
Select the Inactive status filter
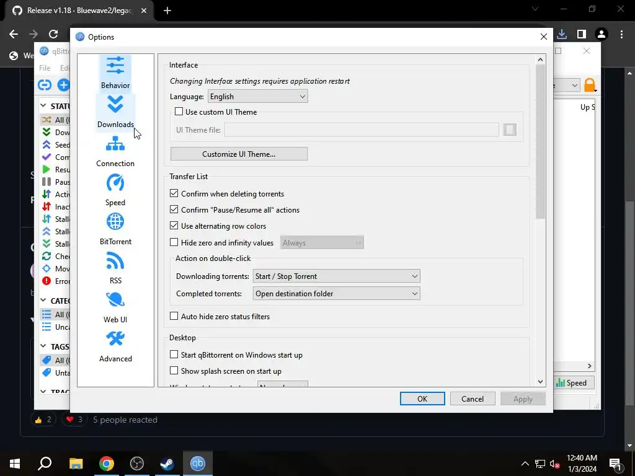55,207
